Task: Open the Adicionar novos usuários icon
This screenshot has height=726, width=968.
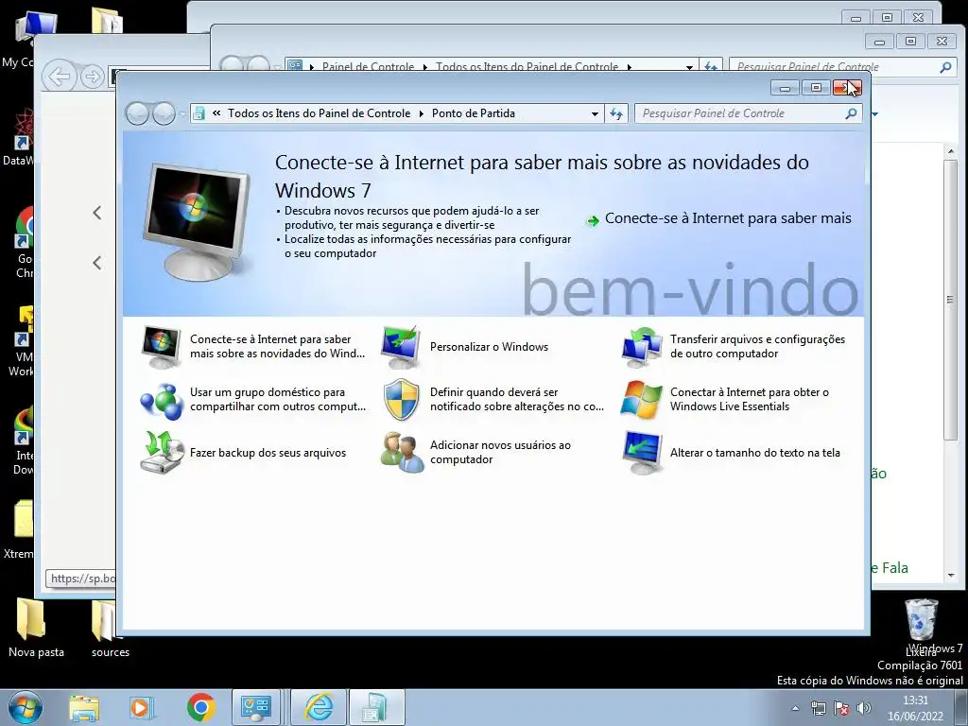Action: pos(402,453)
